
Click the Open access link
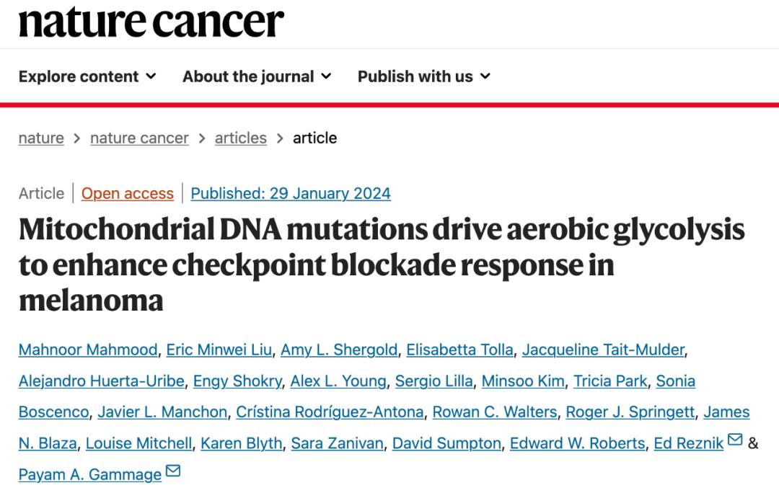point(128,193)
